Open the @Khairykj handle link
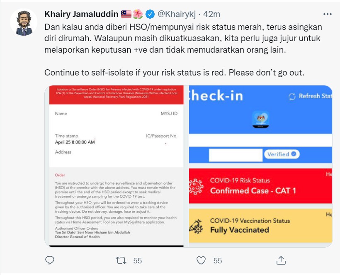This screenshot has height=275, width=340. click(x=177, y=14)
